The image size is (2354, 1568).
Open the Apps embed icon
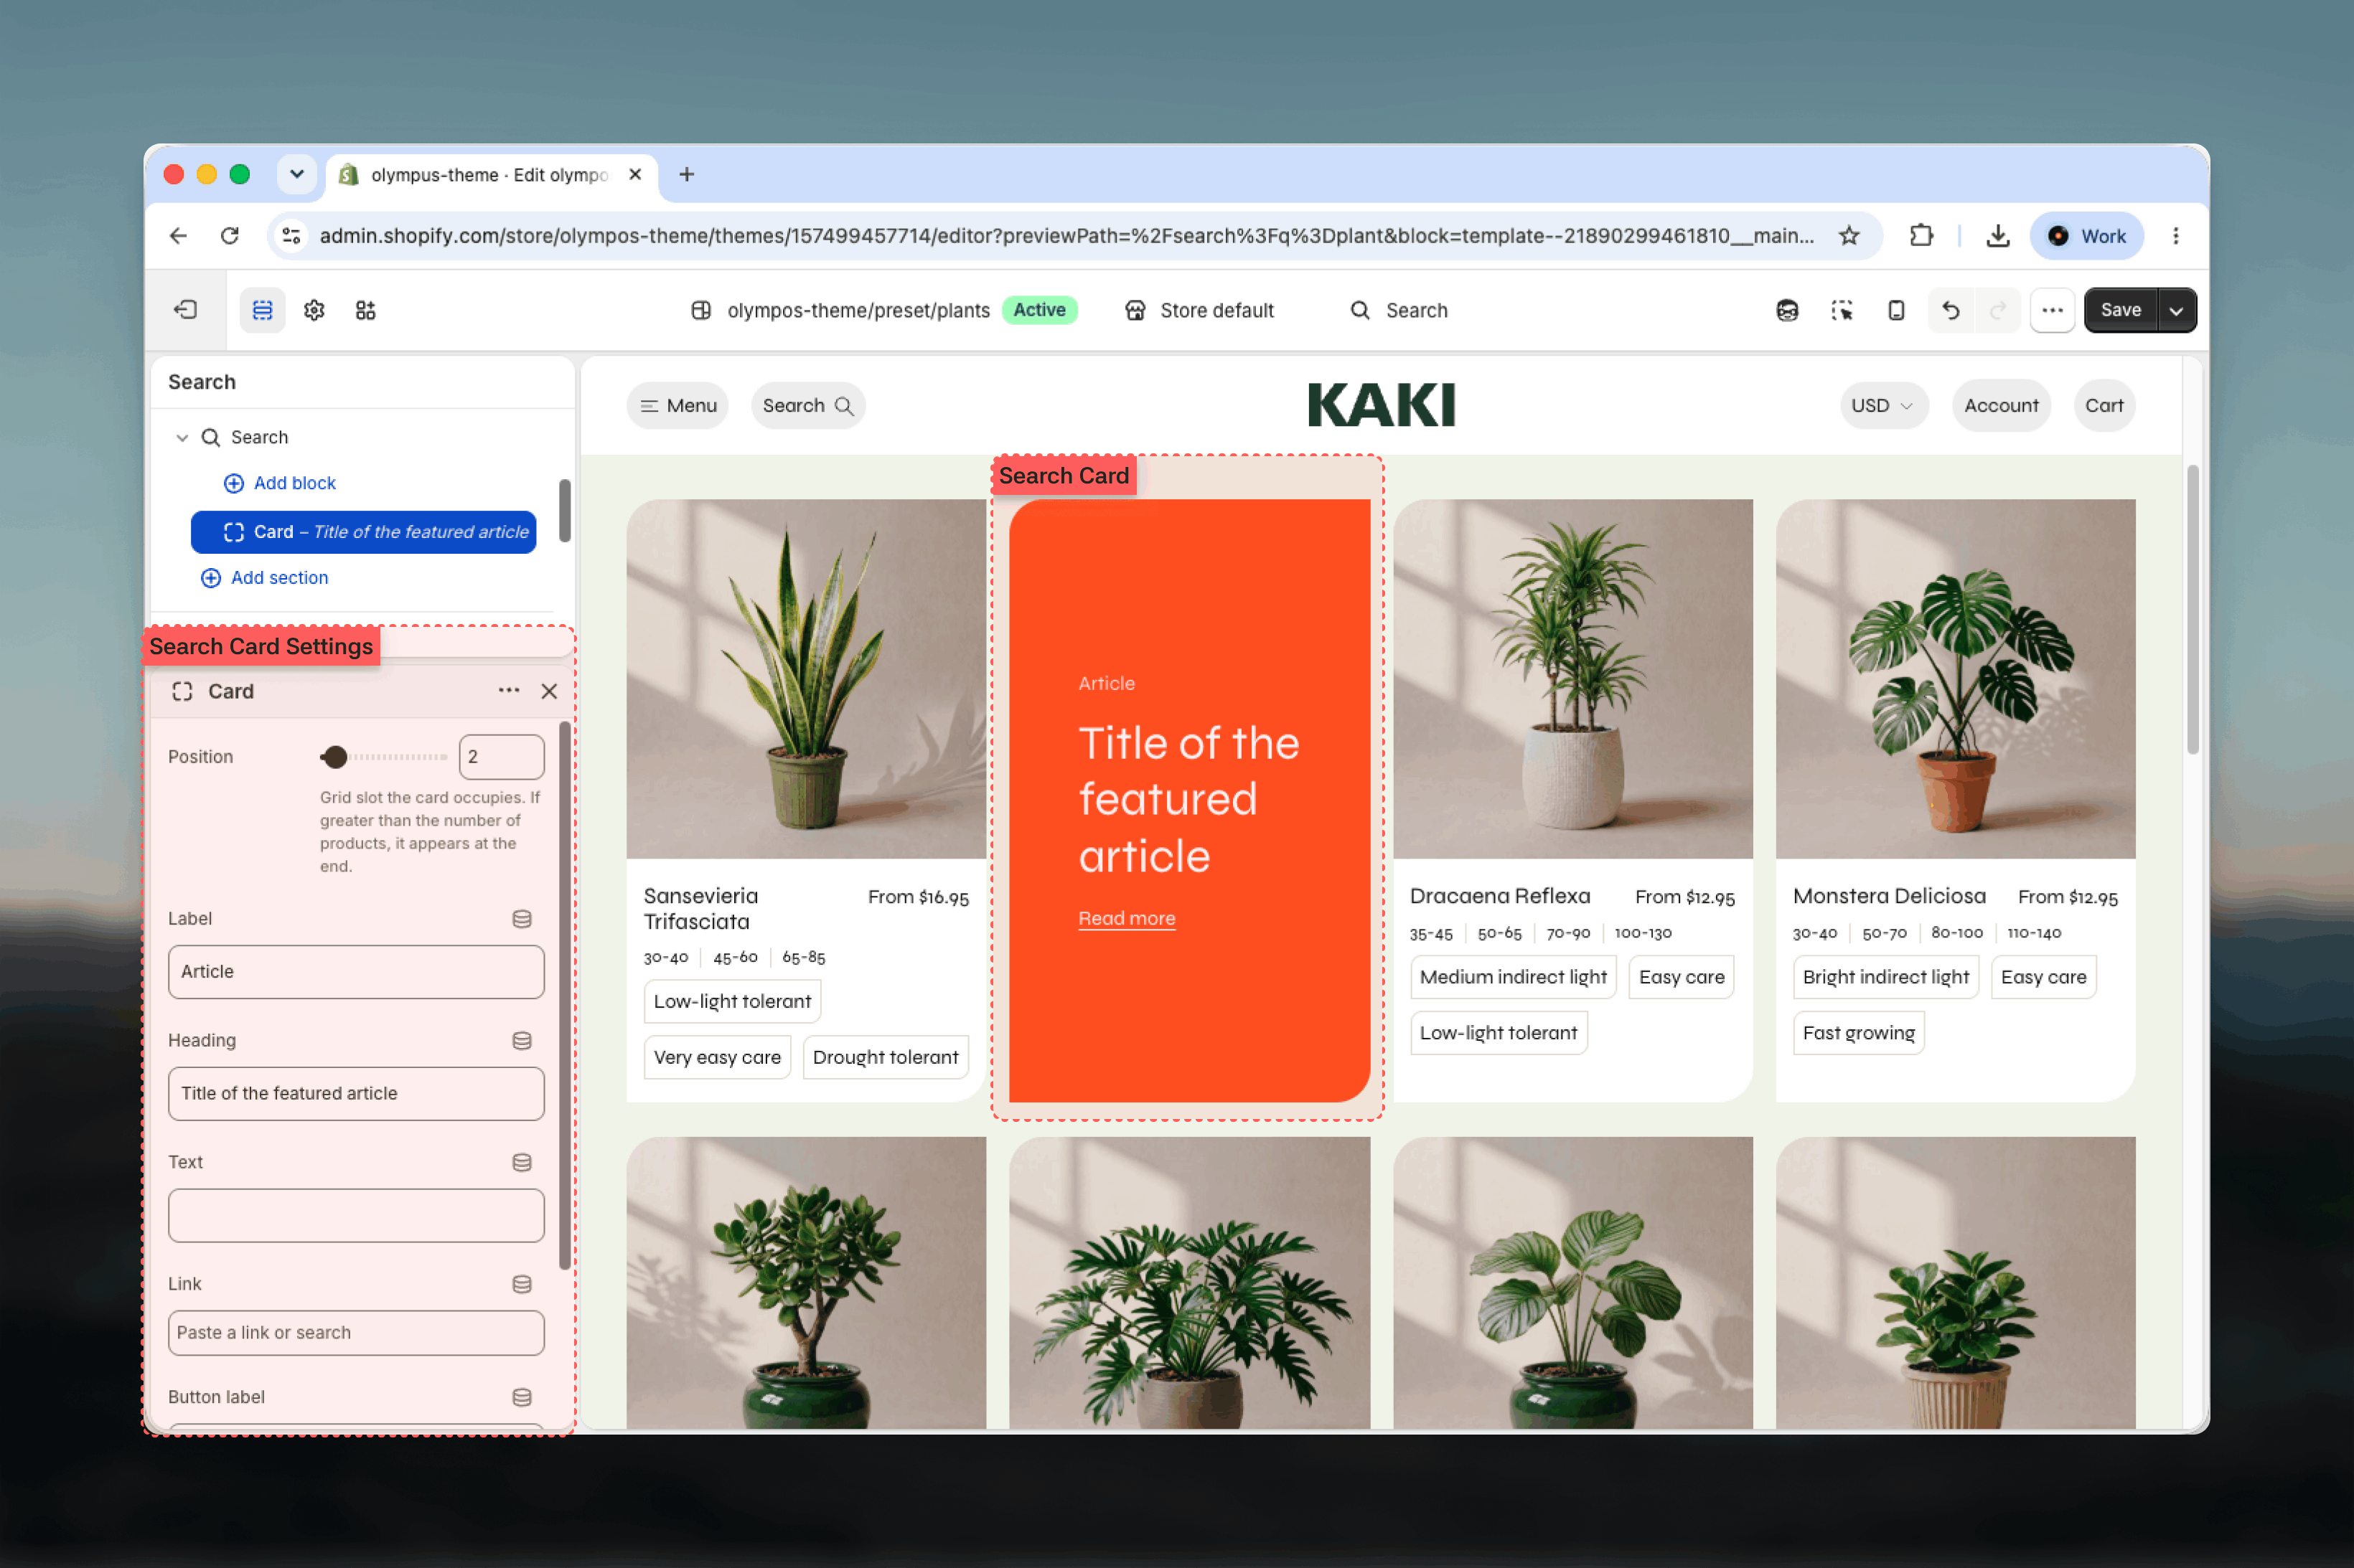click(x=365, y=310)
